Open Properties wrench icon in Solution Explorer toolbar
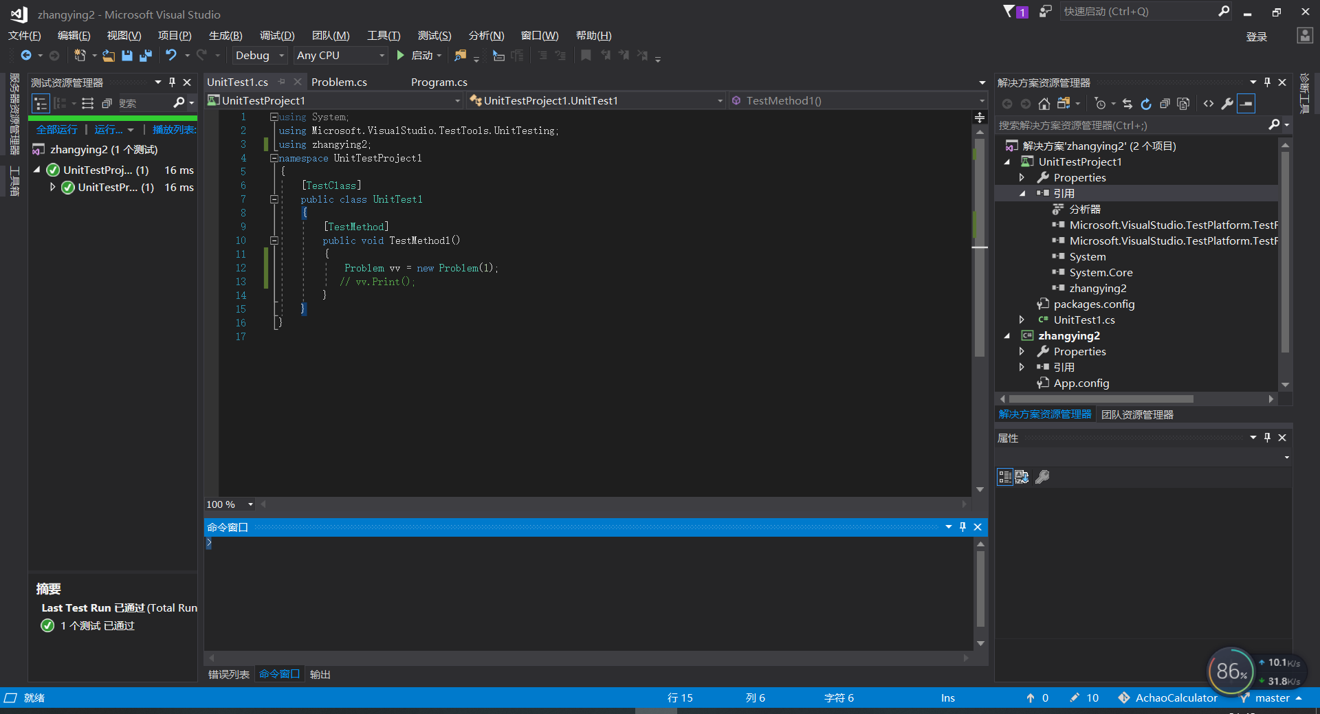Viewport: 1320px width, 714px height. (x=1227, y=104)
